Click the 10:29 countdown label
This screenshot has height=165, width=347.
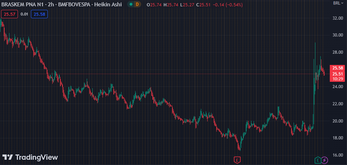(337, 79)
